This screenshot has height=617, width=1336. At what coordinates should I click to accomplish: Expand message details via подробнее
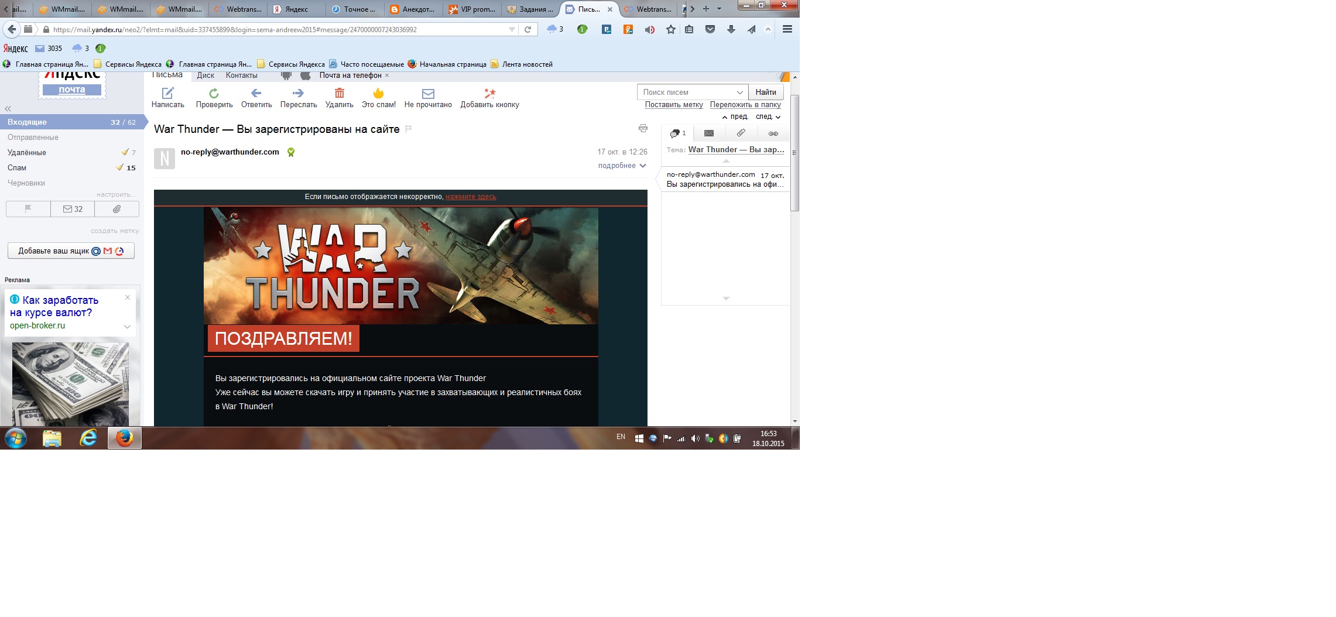(622, 166)
